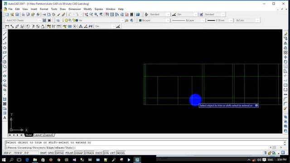Image resolution: width=290 pixels, height=163 pixels.
Task: Click the Plot (print) icon
Action: click(23, 14)
